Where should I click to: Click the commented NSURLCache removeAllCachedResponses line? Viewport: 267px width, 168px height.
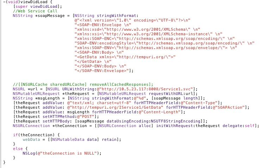(83, 85)
